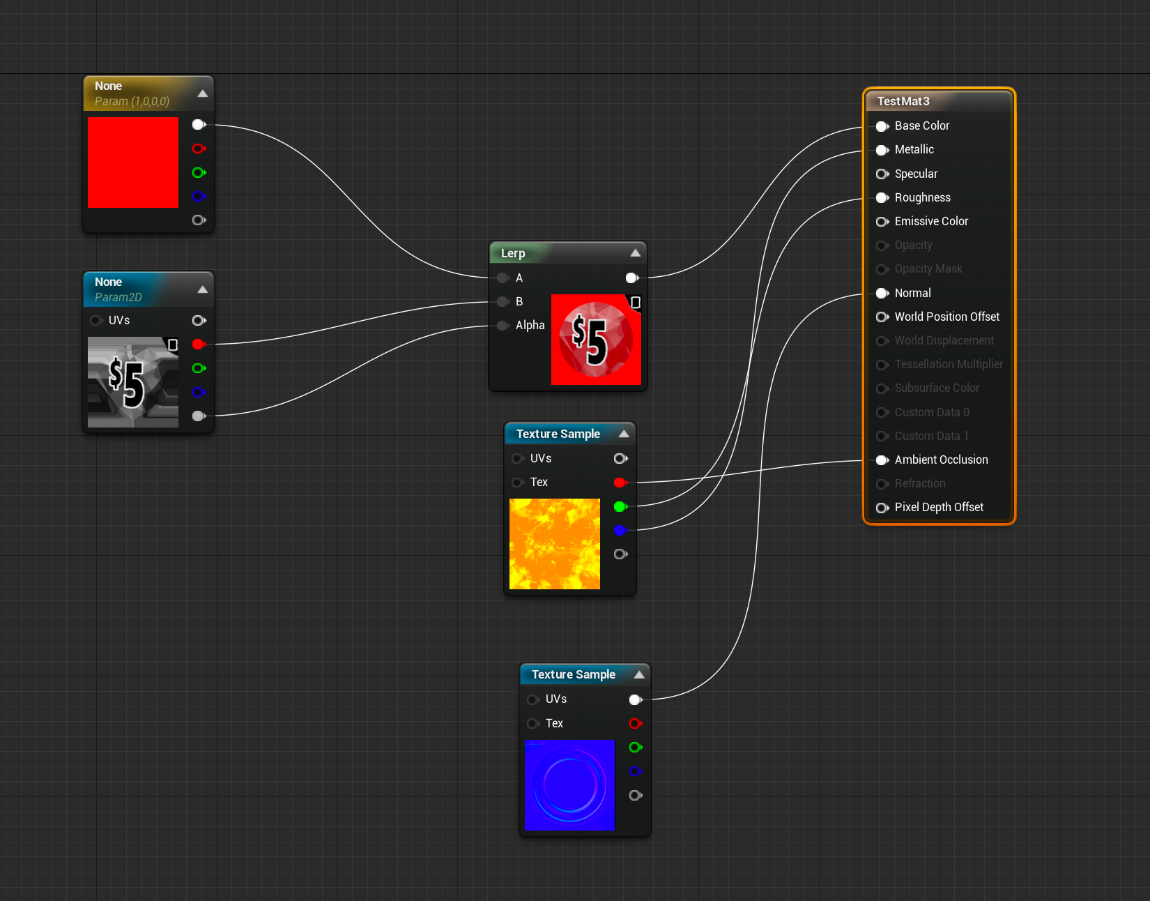Click the Lerp B input pin
Image resolution: width=1150 pixels, height=901 pixels.
503,302
